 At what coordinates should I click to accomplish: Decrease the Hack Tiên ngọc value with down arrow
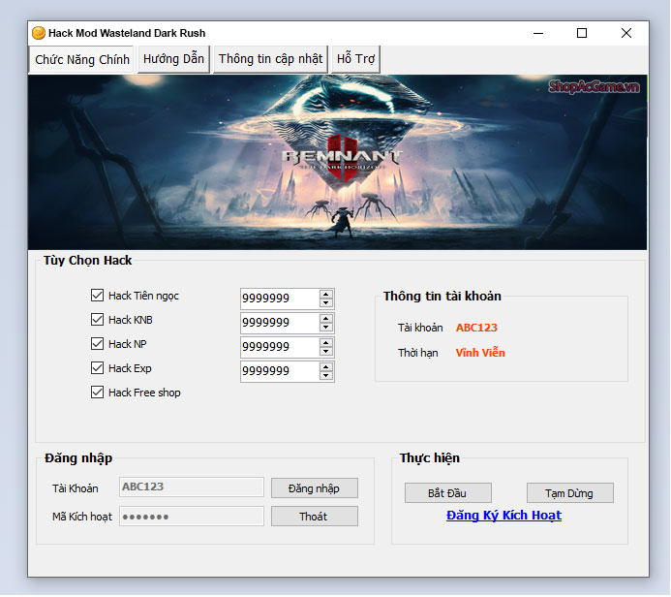(x=326, y=303)
